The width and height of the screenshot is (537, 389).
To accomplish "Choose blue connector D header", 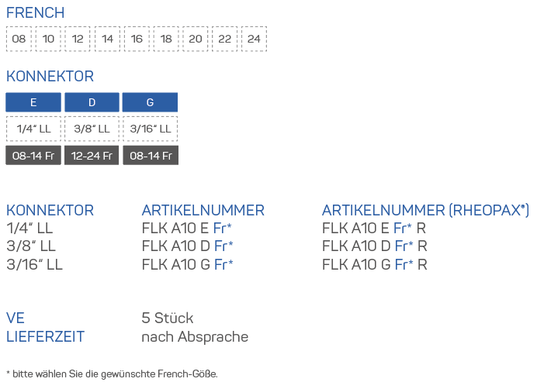I will 92,102.
